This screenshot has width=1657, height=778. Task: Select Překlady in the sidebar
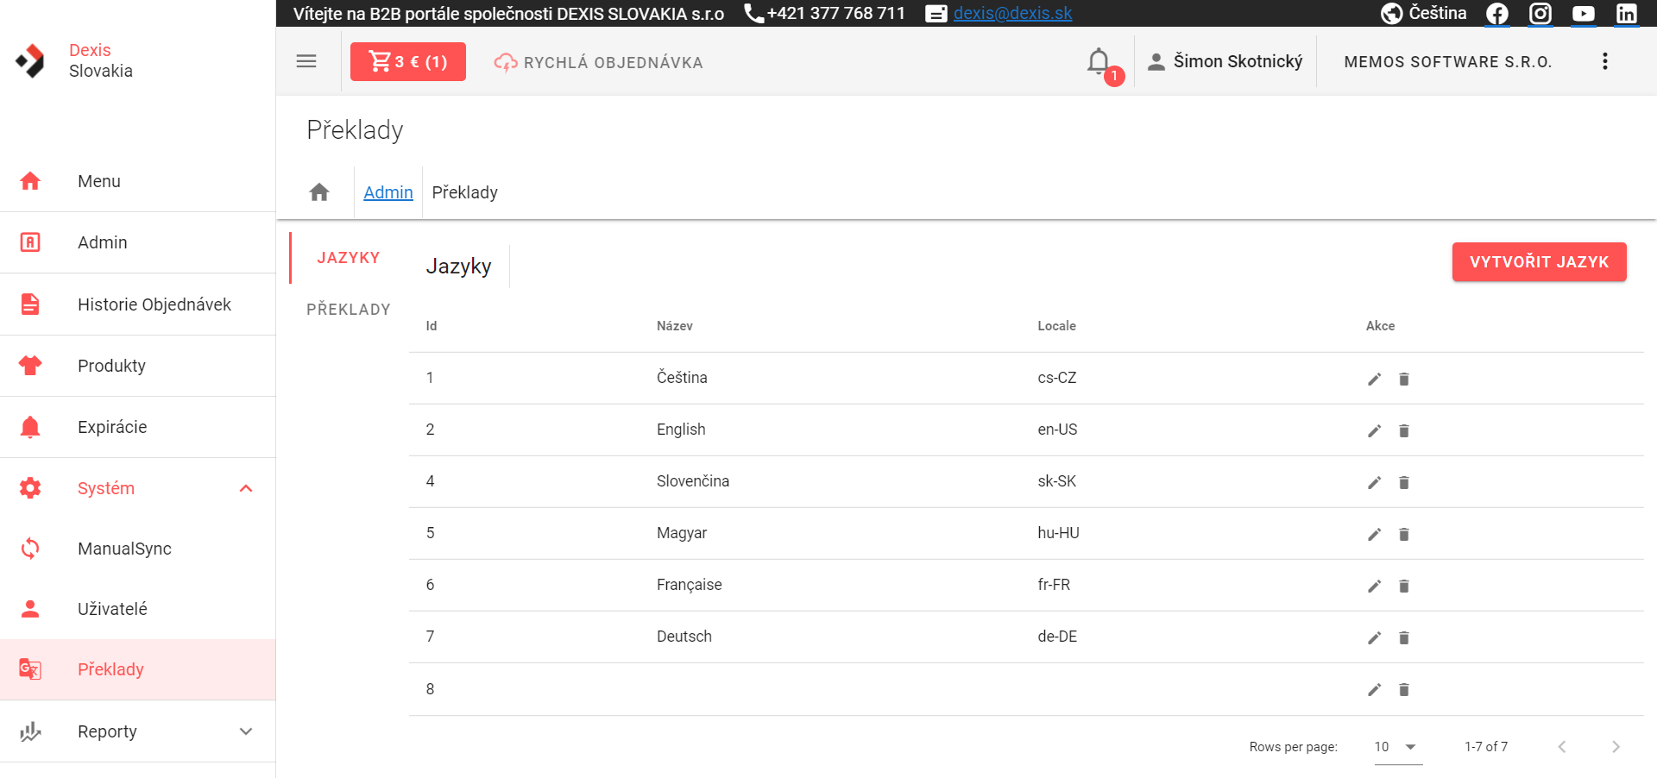pyautogui.click(x=138, y=669)
